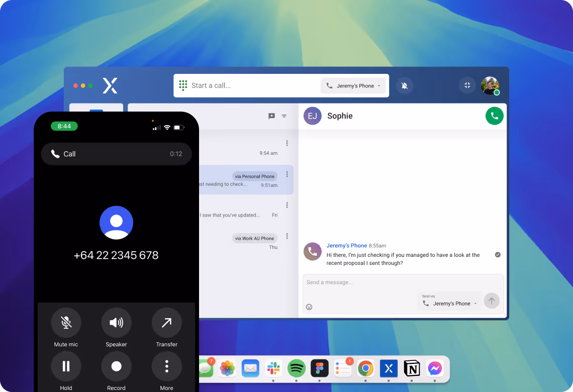Click the 9:54 am conversation timestamp

click(x=268, y=153)
